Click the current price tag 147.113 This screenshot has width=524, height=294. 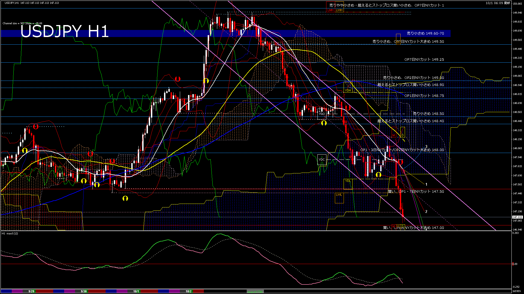click(x=517, y=217)
